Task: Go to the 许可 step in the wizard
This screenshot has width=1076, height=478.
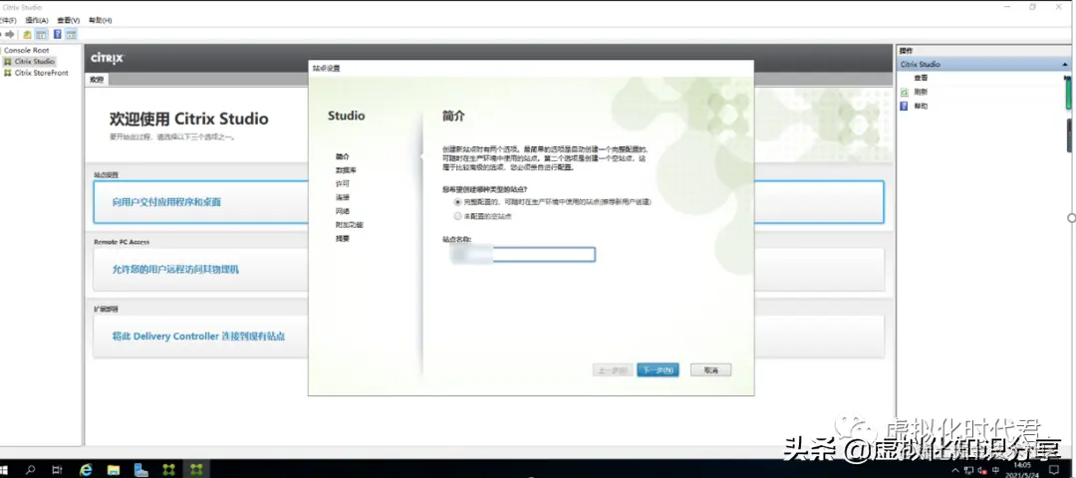Action: [343, 184]
